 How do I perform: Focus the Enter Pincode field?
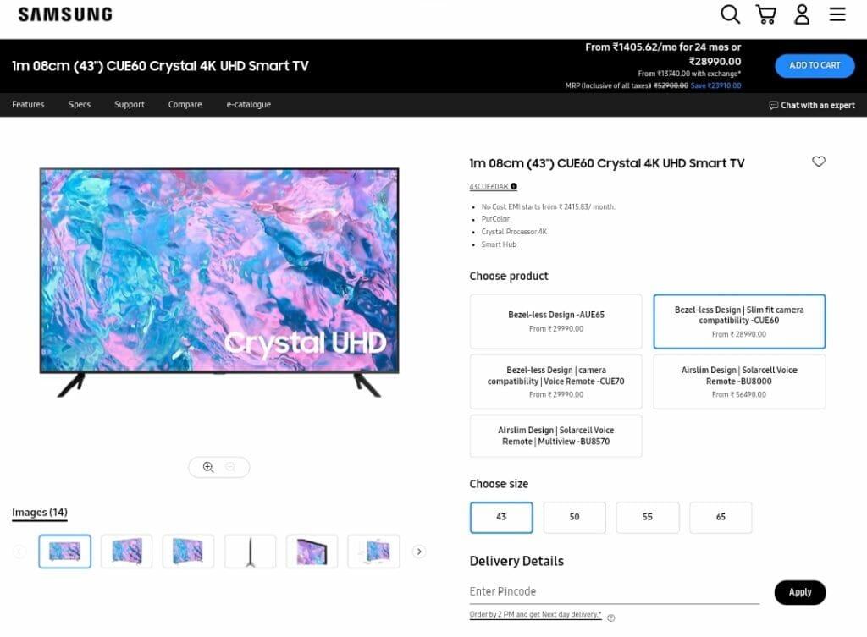(x=614, y=591)
